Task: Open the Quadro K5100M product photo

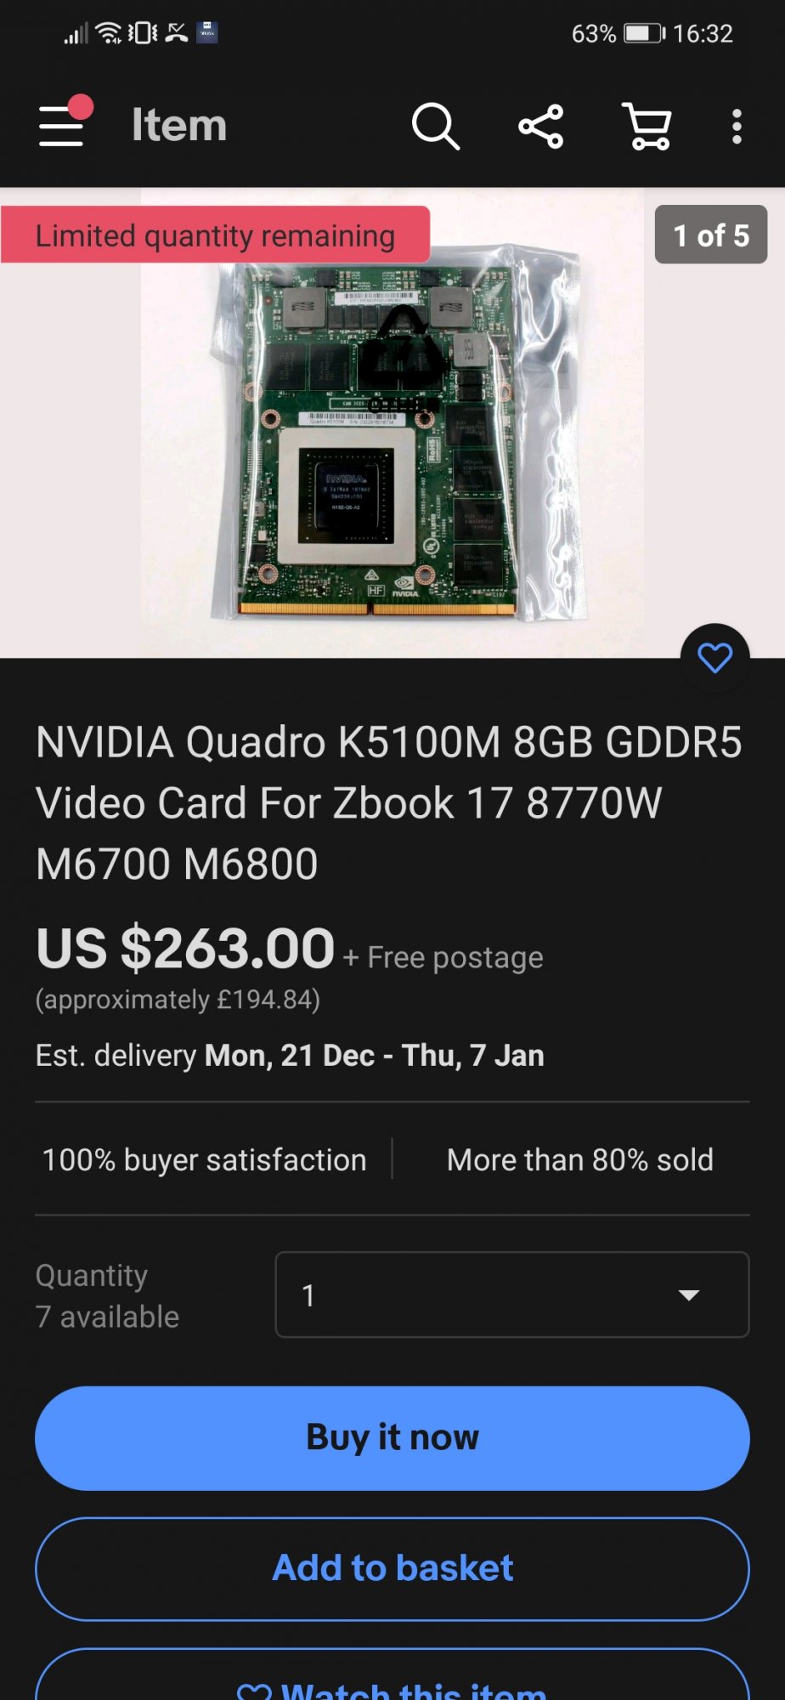Action: [392, 422]
